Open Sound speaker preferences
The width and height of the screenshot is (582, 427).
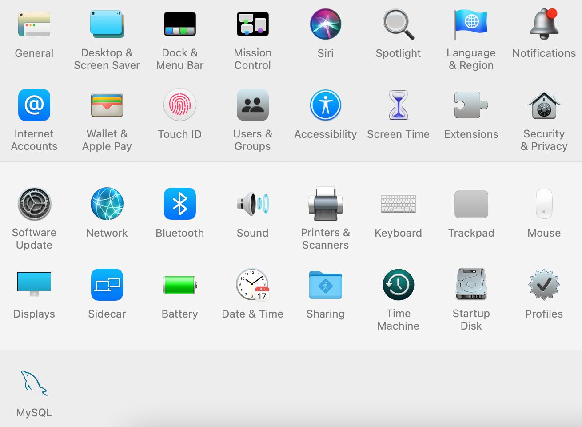pos(253,204)
